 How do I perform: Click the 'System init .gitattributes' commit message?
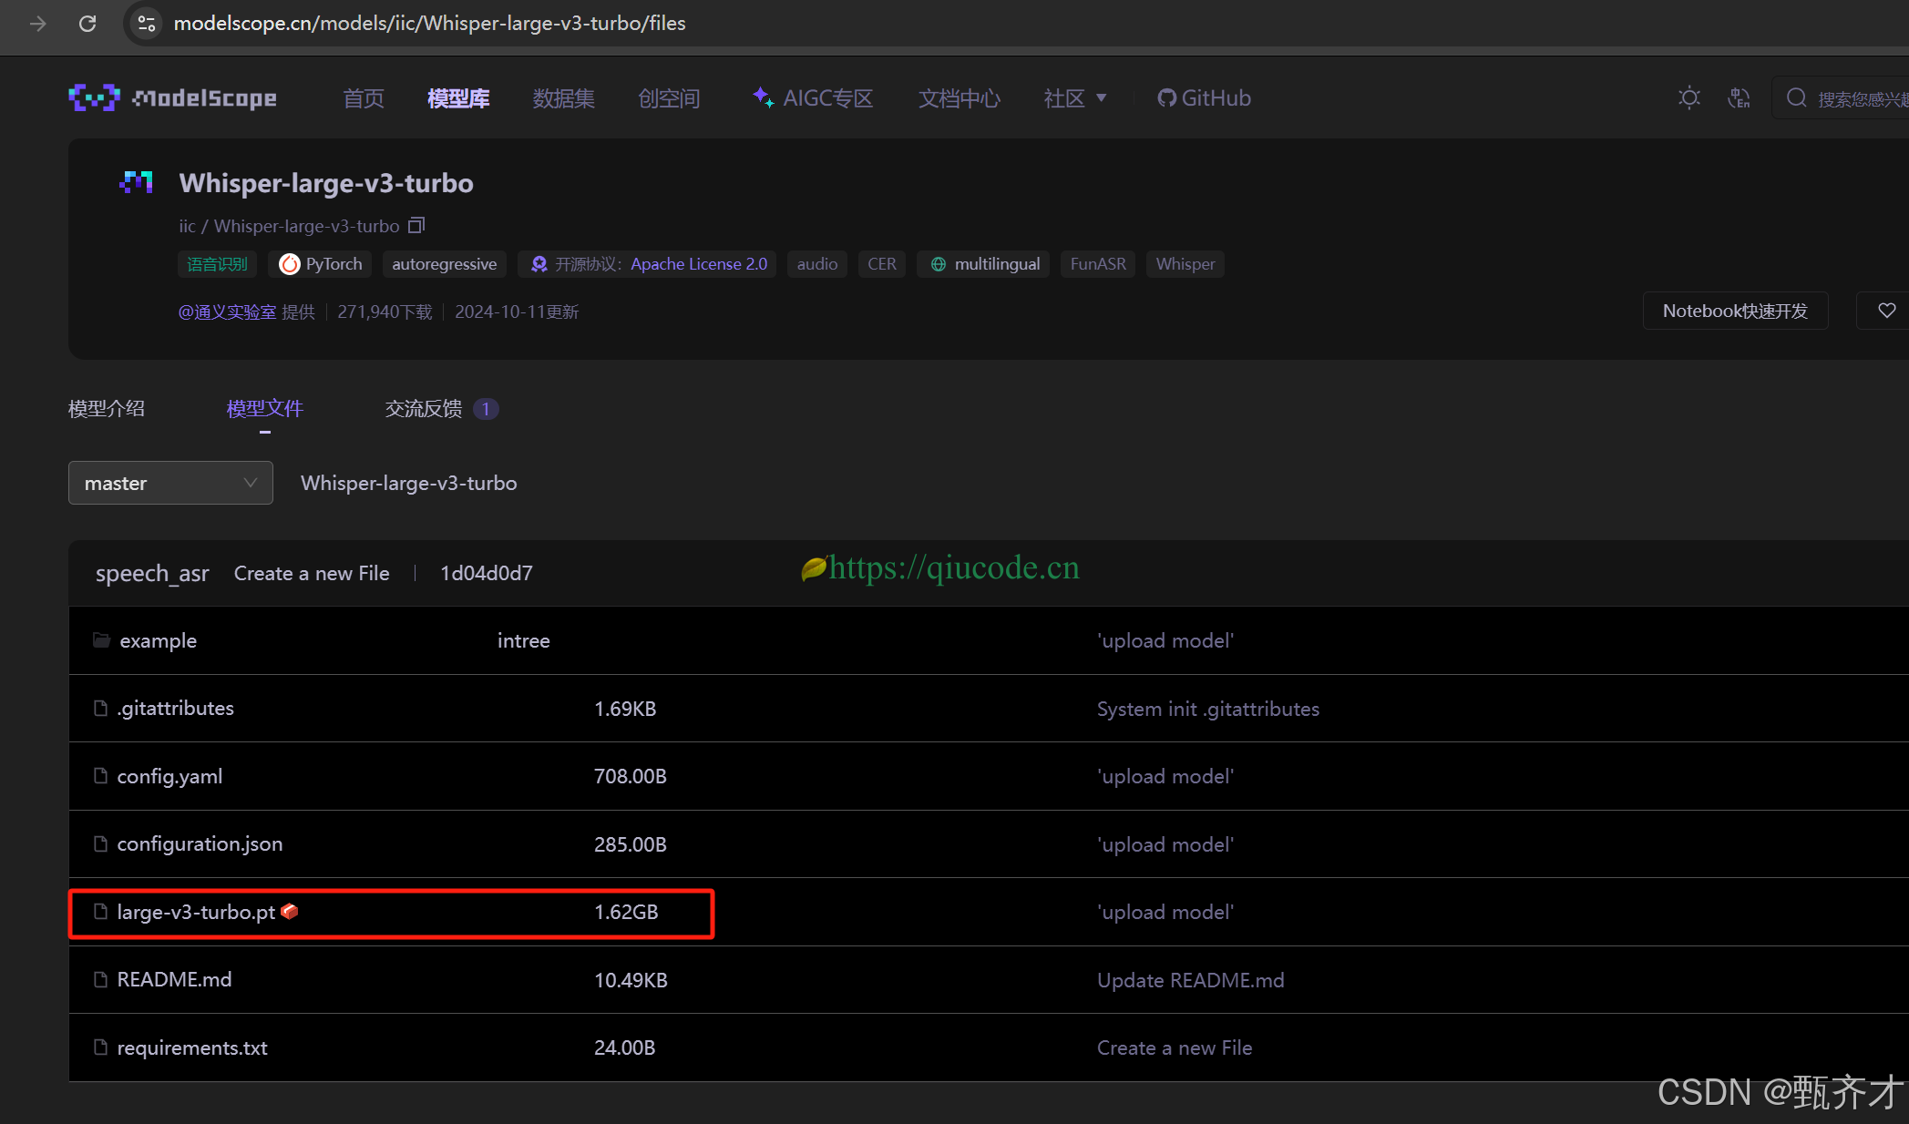pyautogui.click(x=1208, y=709)
